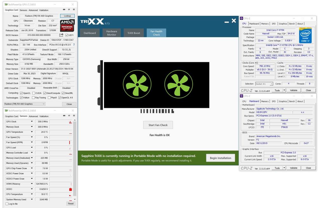Image resolution: width=318 pixels, height=208 pixels.
Task: Click the Fan Speed (RPM) sensor graph
Action: [x=61, y=142]
